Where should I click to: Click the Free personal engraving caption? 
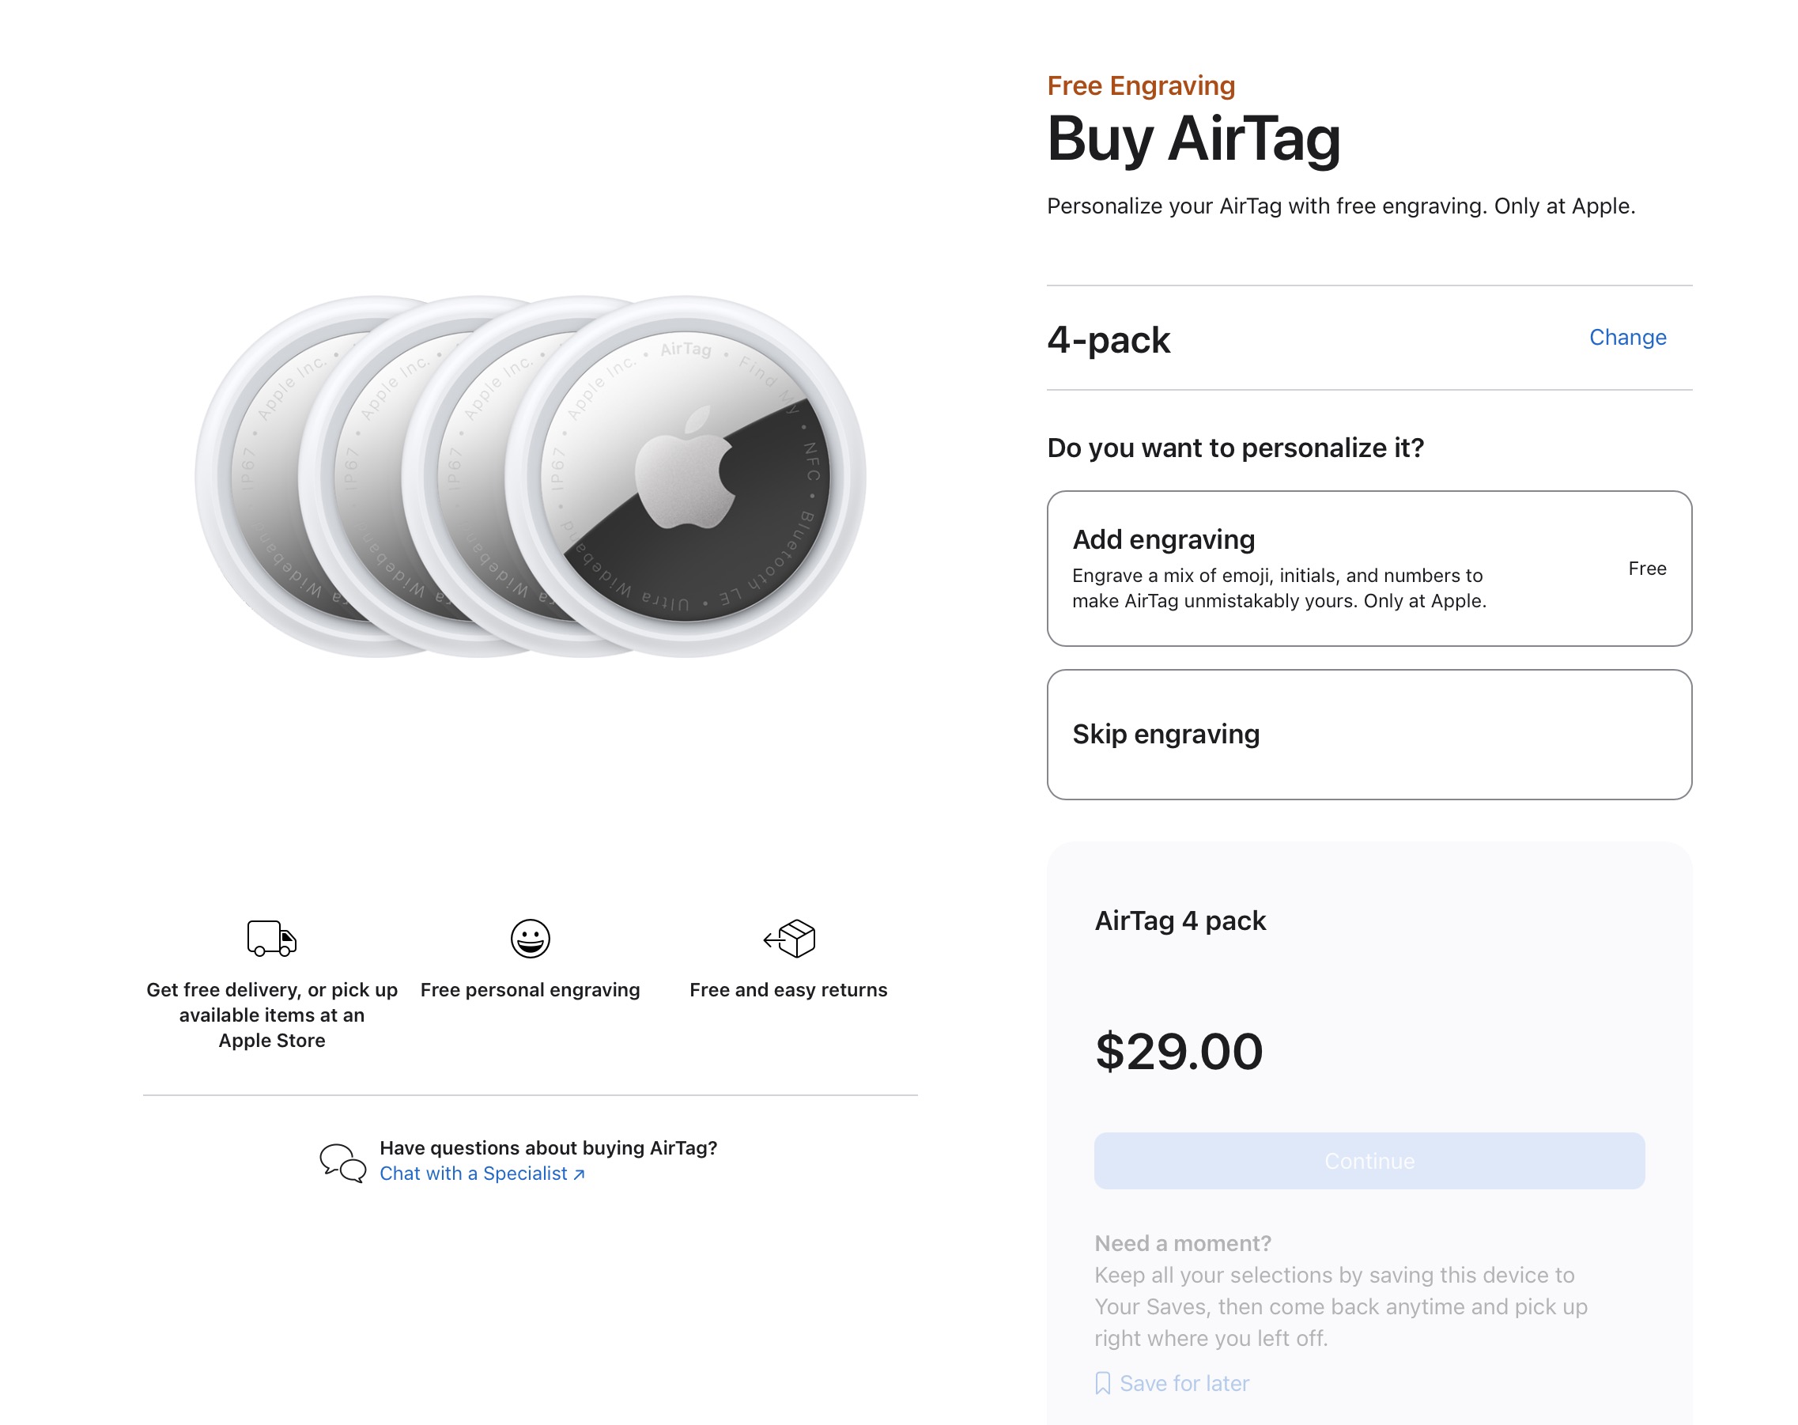pyautogui.click(x=531, y=989)
